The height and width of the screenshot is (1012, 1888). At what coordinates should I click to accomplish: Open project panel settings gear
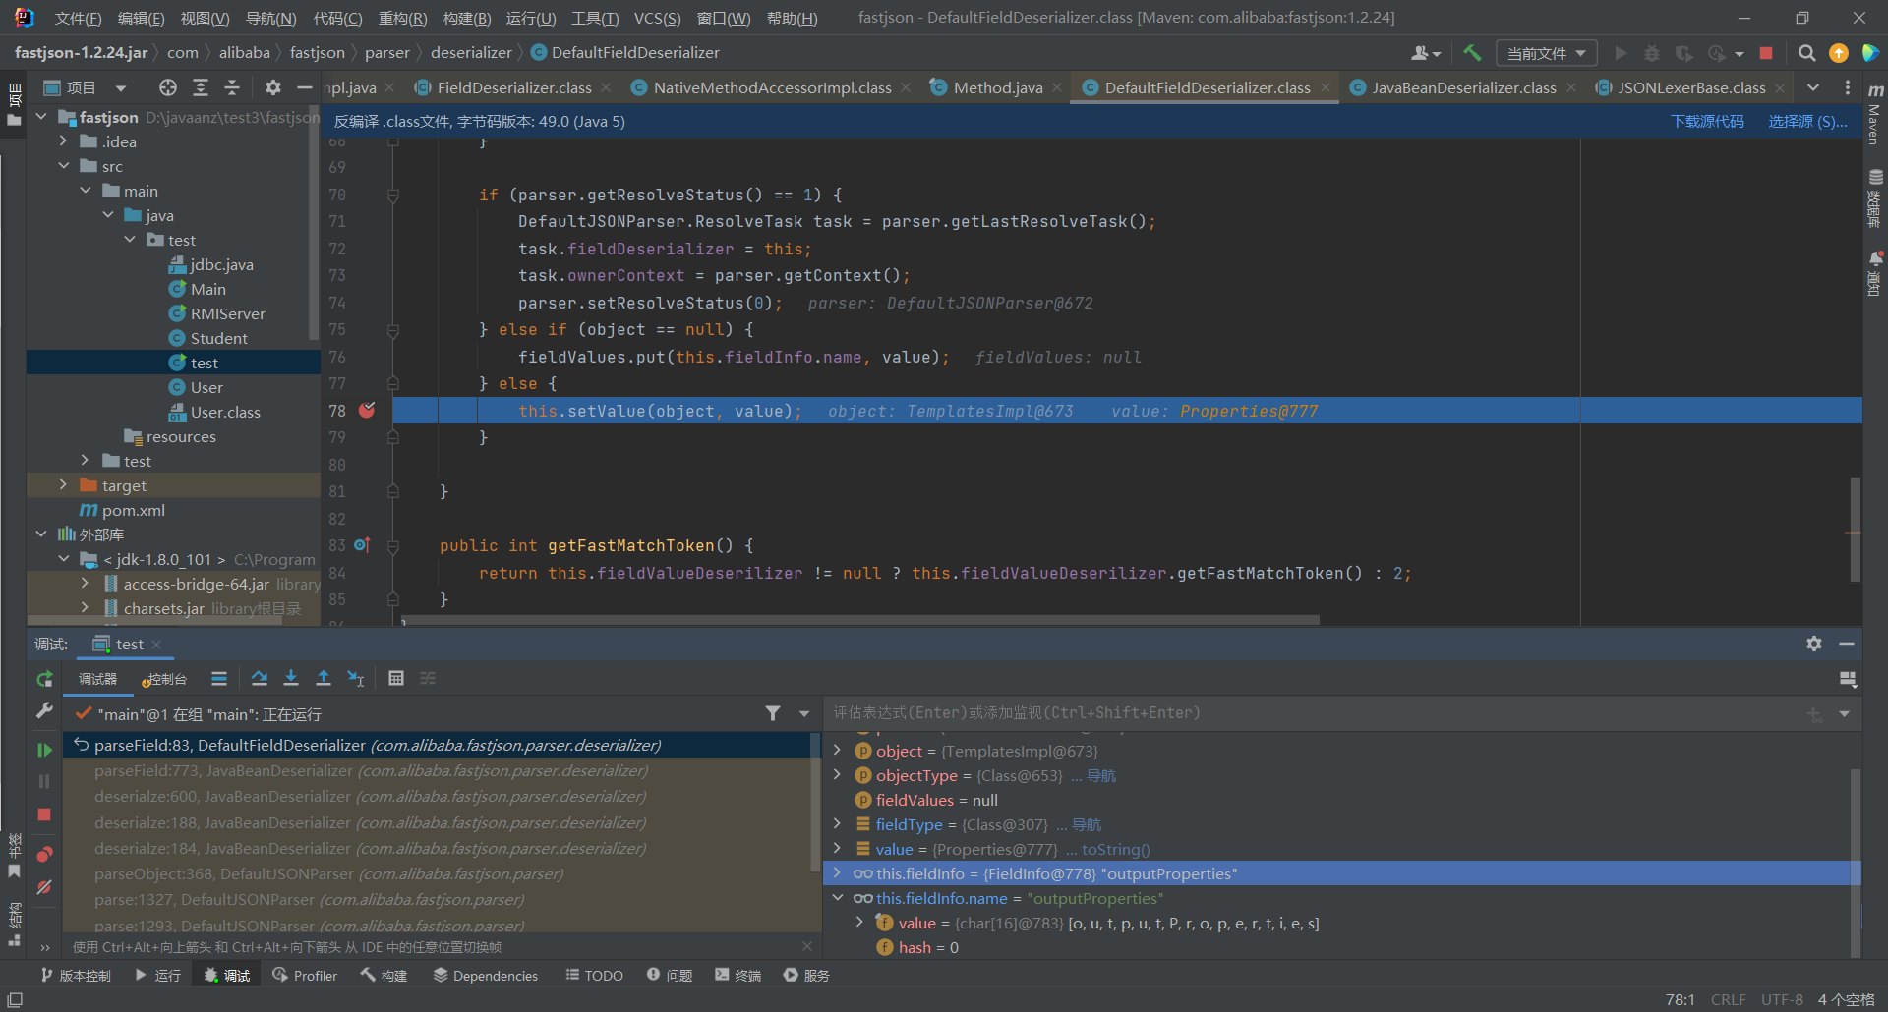pyautogui.click(x=273, y=87)
